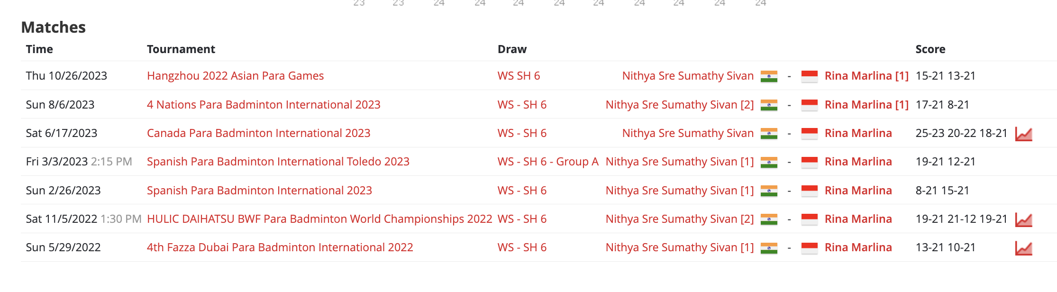Viewport: 1057px width, 292px height.
Task: Open stats chart for World Championships 2022 match
Action: click(x=1023, y=220)
